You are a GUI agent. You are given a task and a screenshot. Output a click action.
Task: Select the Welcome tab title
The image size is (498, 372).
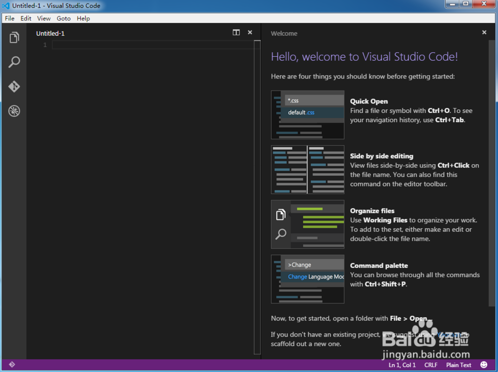click(284, 33)
